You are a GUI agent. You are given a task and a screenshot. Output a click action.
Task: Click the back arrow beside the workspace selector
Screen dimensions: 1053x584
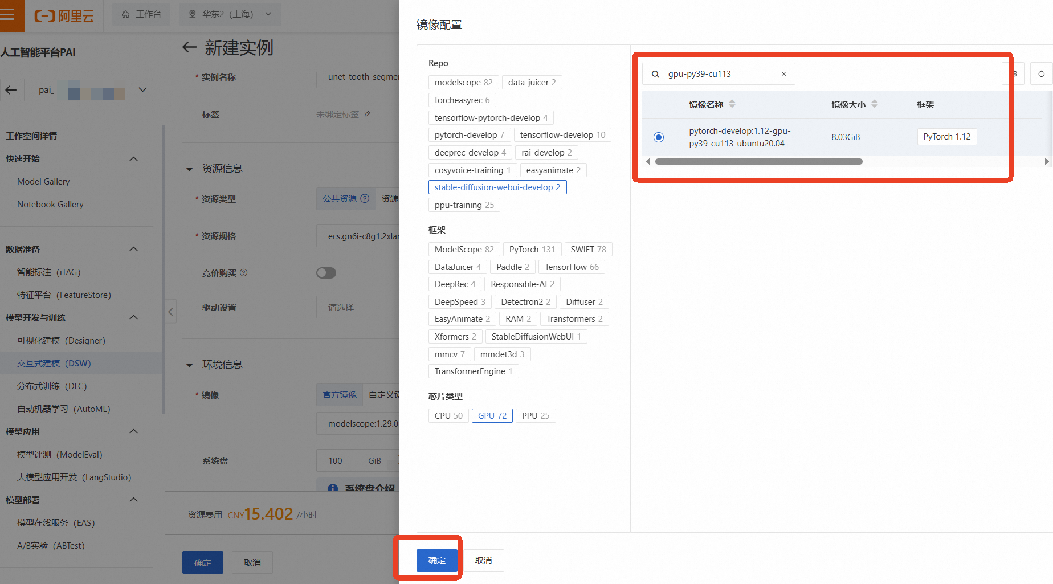(x=11, y=90)
